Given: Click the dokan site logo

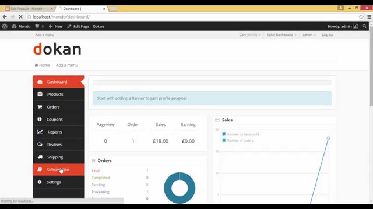Looking at the screenshot, I should [x=57, y=49].
